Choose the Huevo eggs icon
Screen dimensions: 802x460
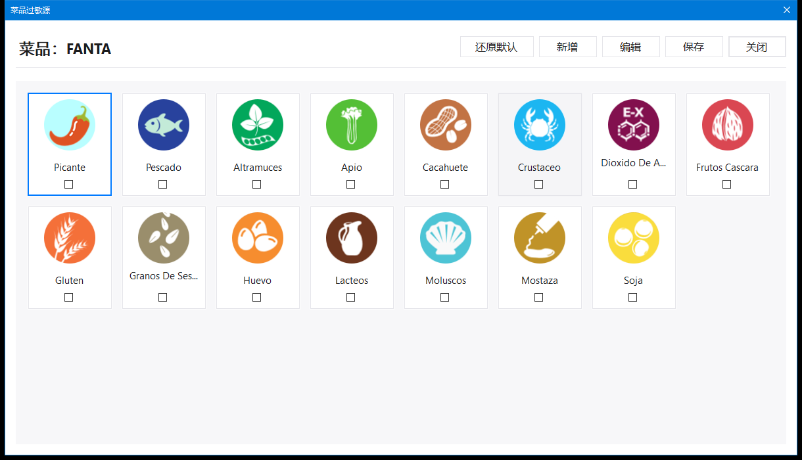258,238
